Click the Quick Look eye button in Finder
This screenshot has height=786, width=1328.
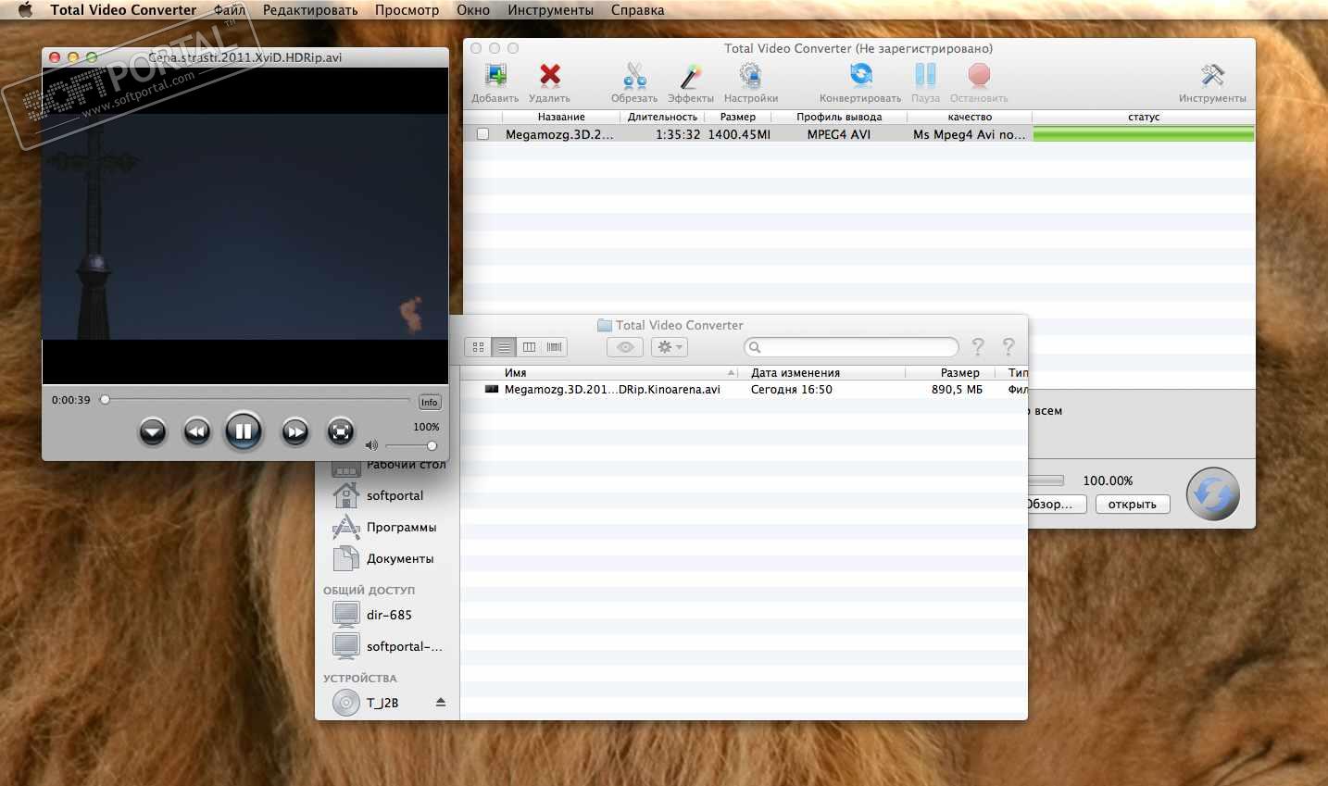tap(625, 347)
